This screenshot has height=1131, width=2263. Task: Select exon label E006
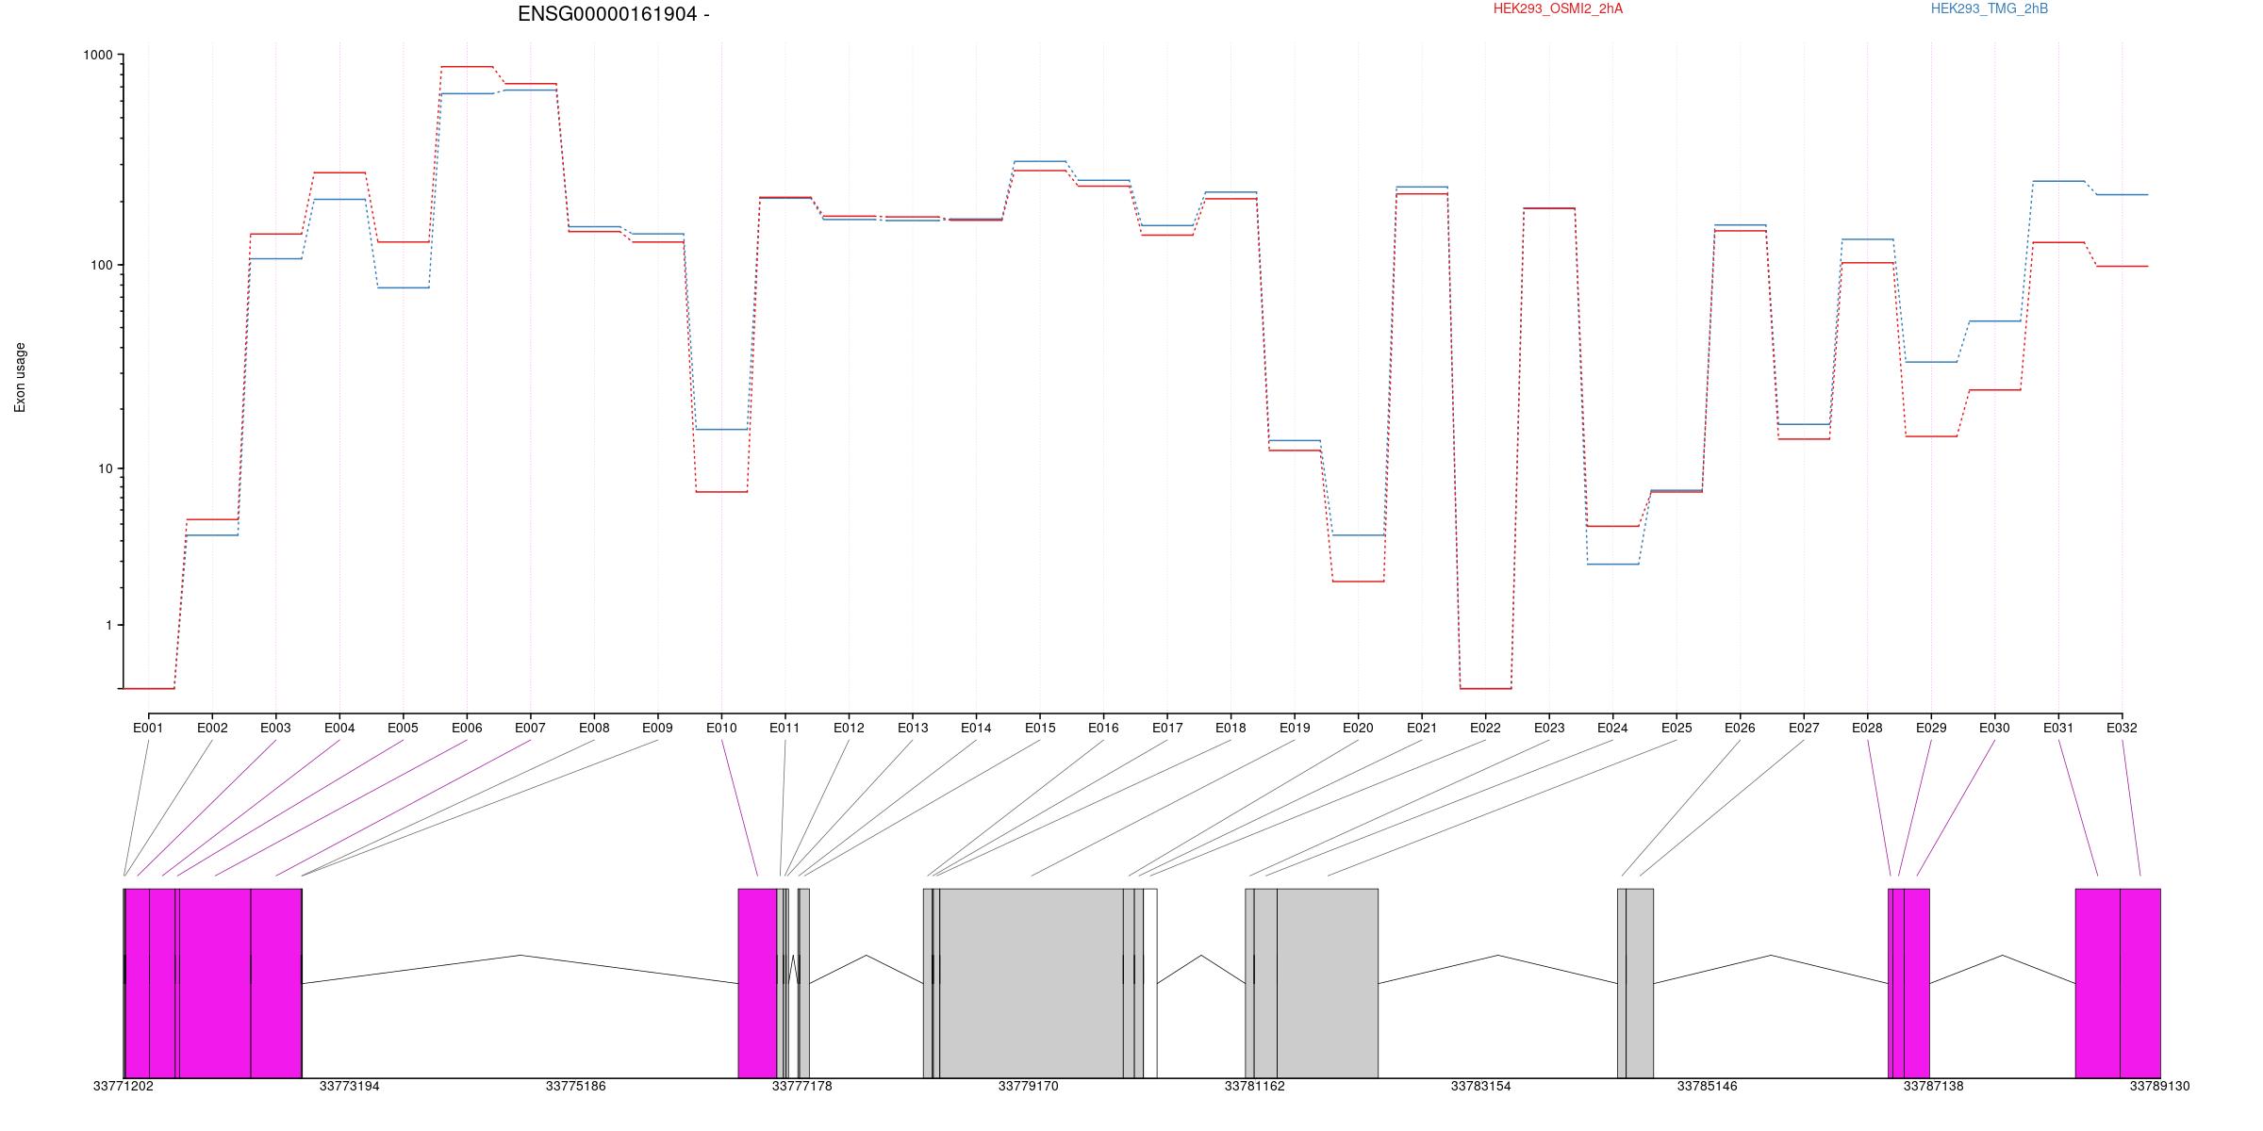tap(467, 728)
